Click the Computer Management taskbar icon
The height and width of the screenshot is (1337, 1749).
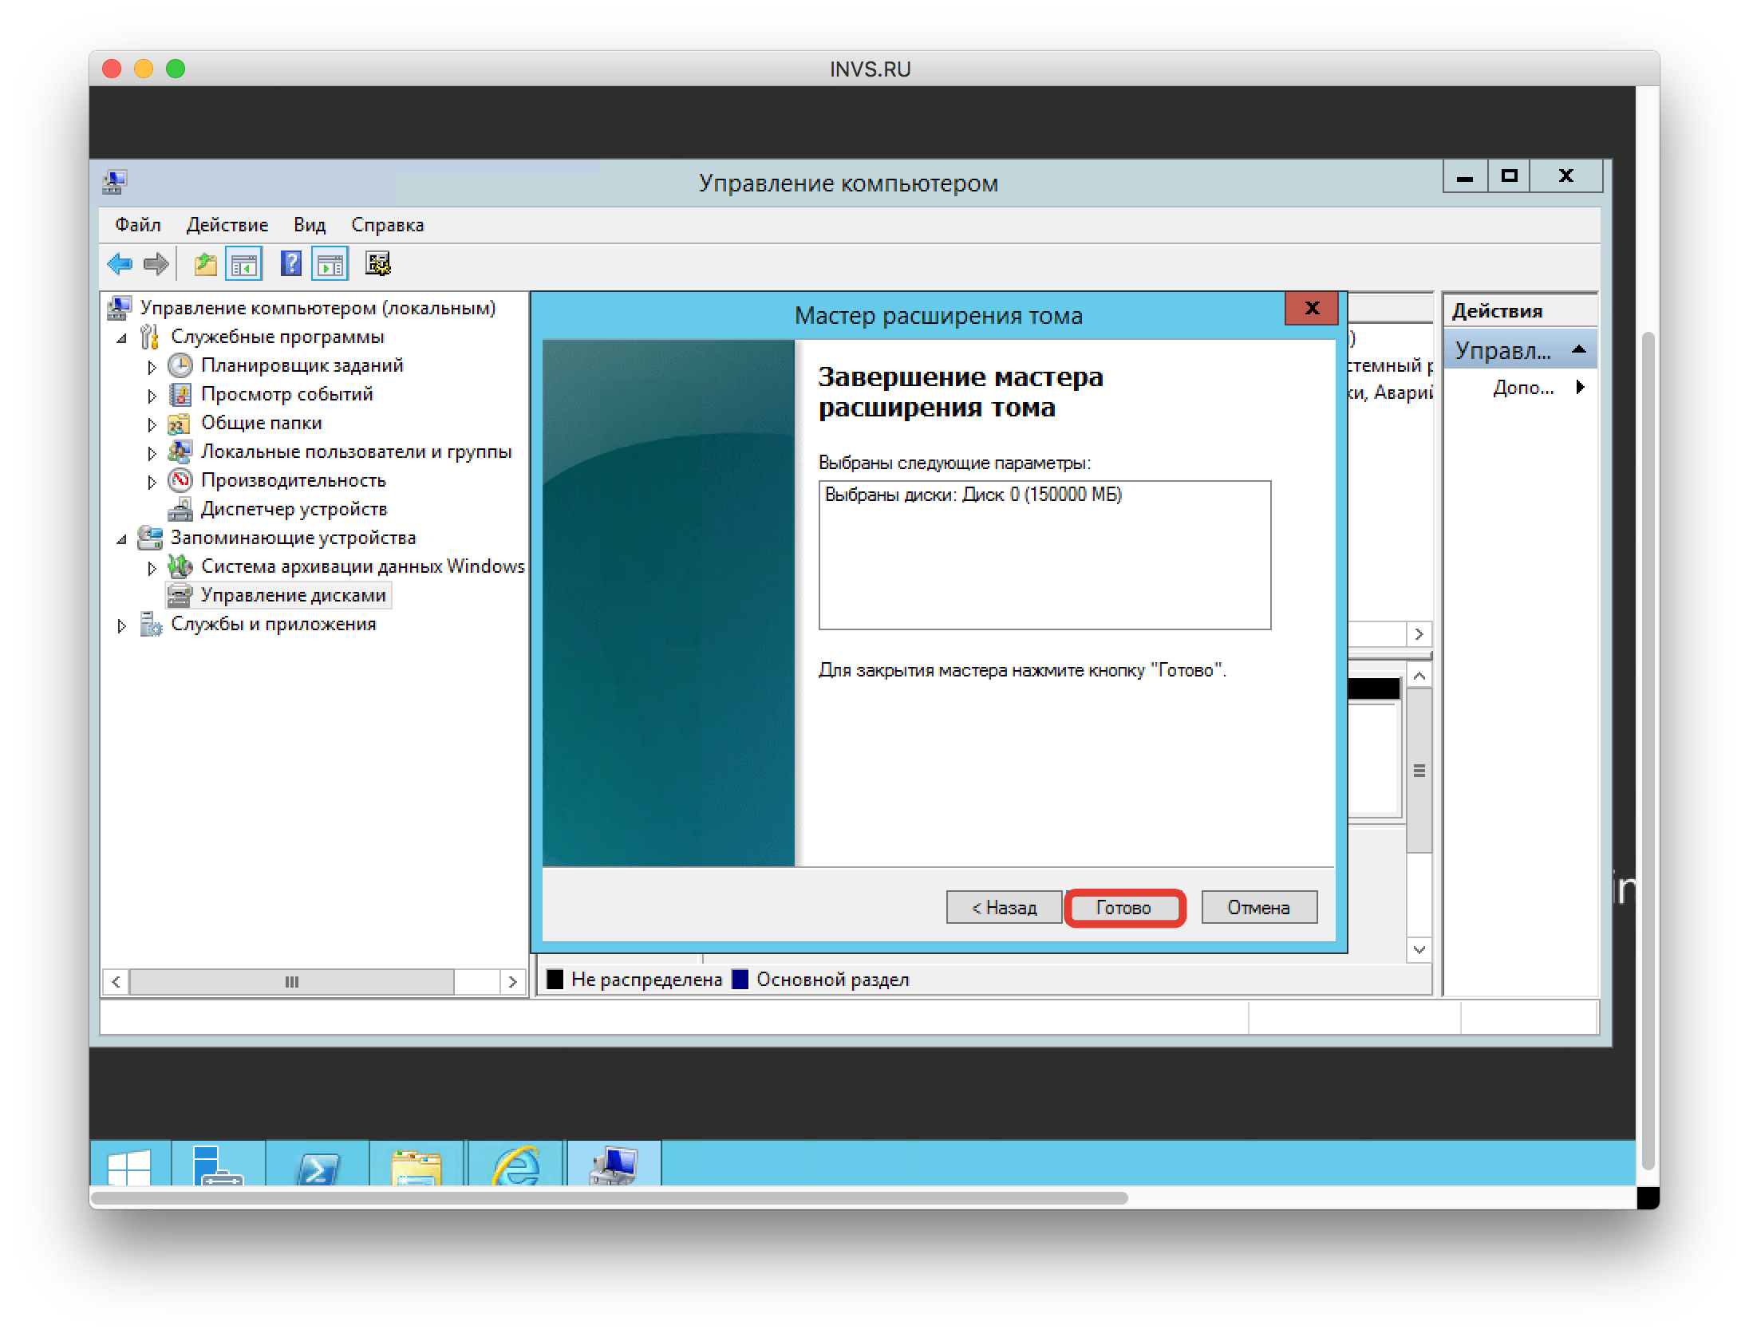pyautogui.click(x=614, y=1165)
